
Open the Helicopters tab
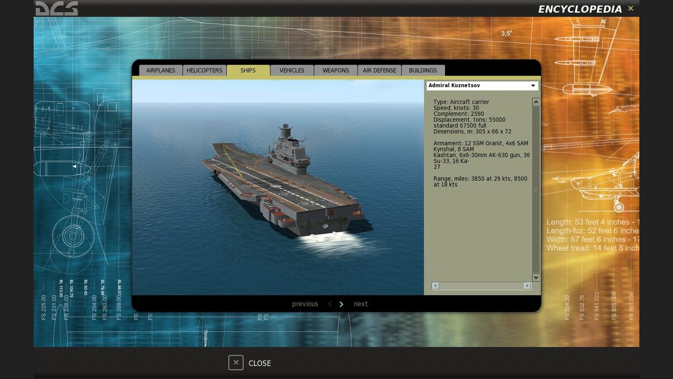click(x=204, y=71)
